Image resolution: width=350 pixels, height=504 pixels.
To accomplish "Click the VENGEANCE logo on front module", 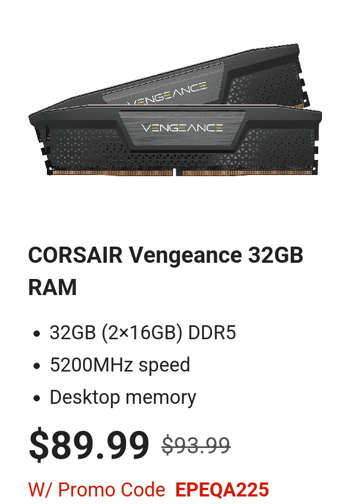I will click(182, 128).
